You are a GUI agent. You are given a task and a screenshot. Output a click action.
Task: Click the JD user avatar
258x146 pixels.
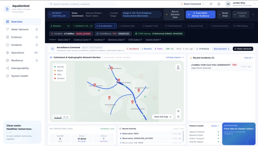228,4
